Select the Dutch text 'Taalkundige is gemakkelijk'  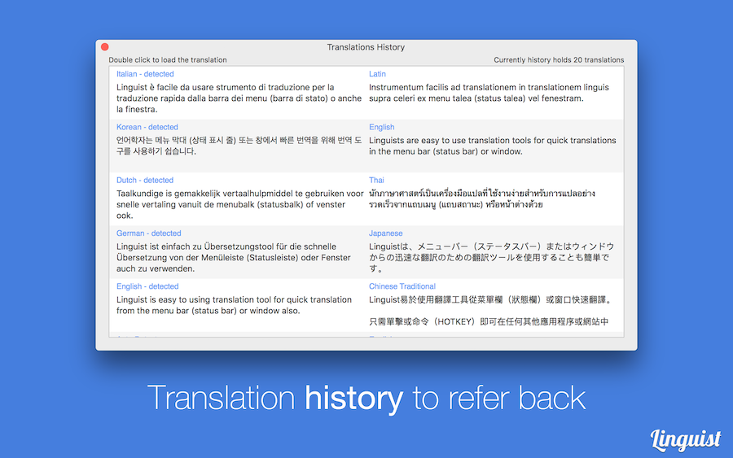click(x=239, y=204)
